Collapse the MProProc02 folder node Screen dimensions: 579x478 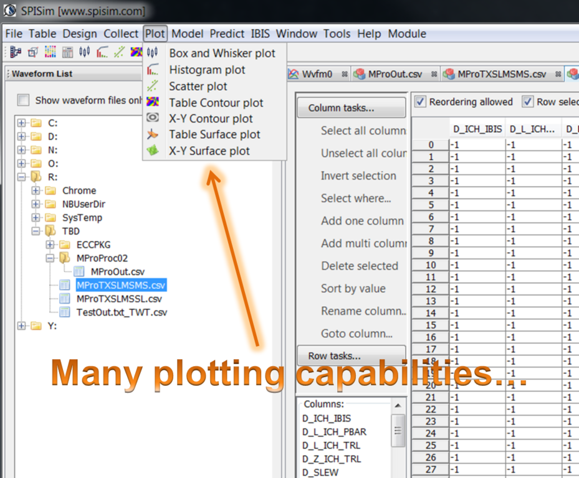click(50, 258)
